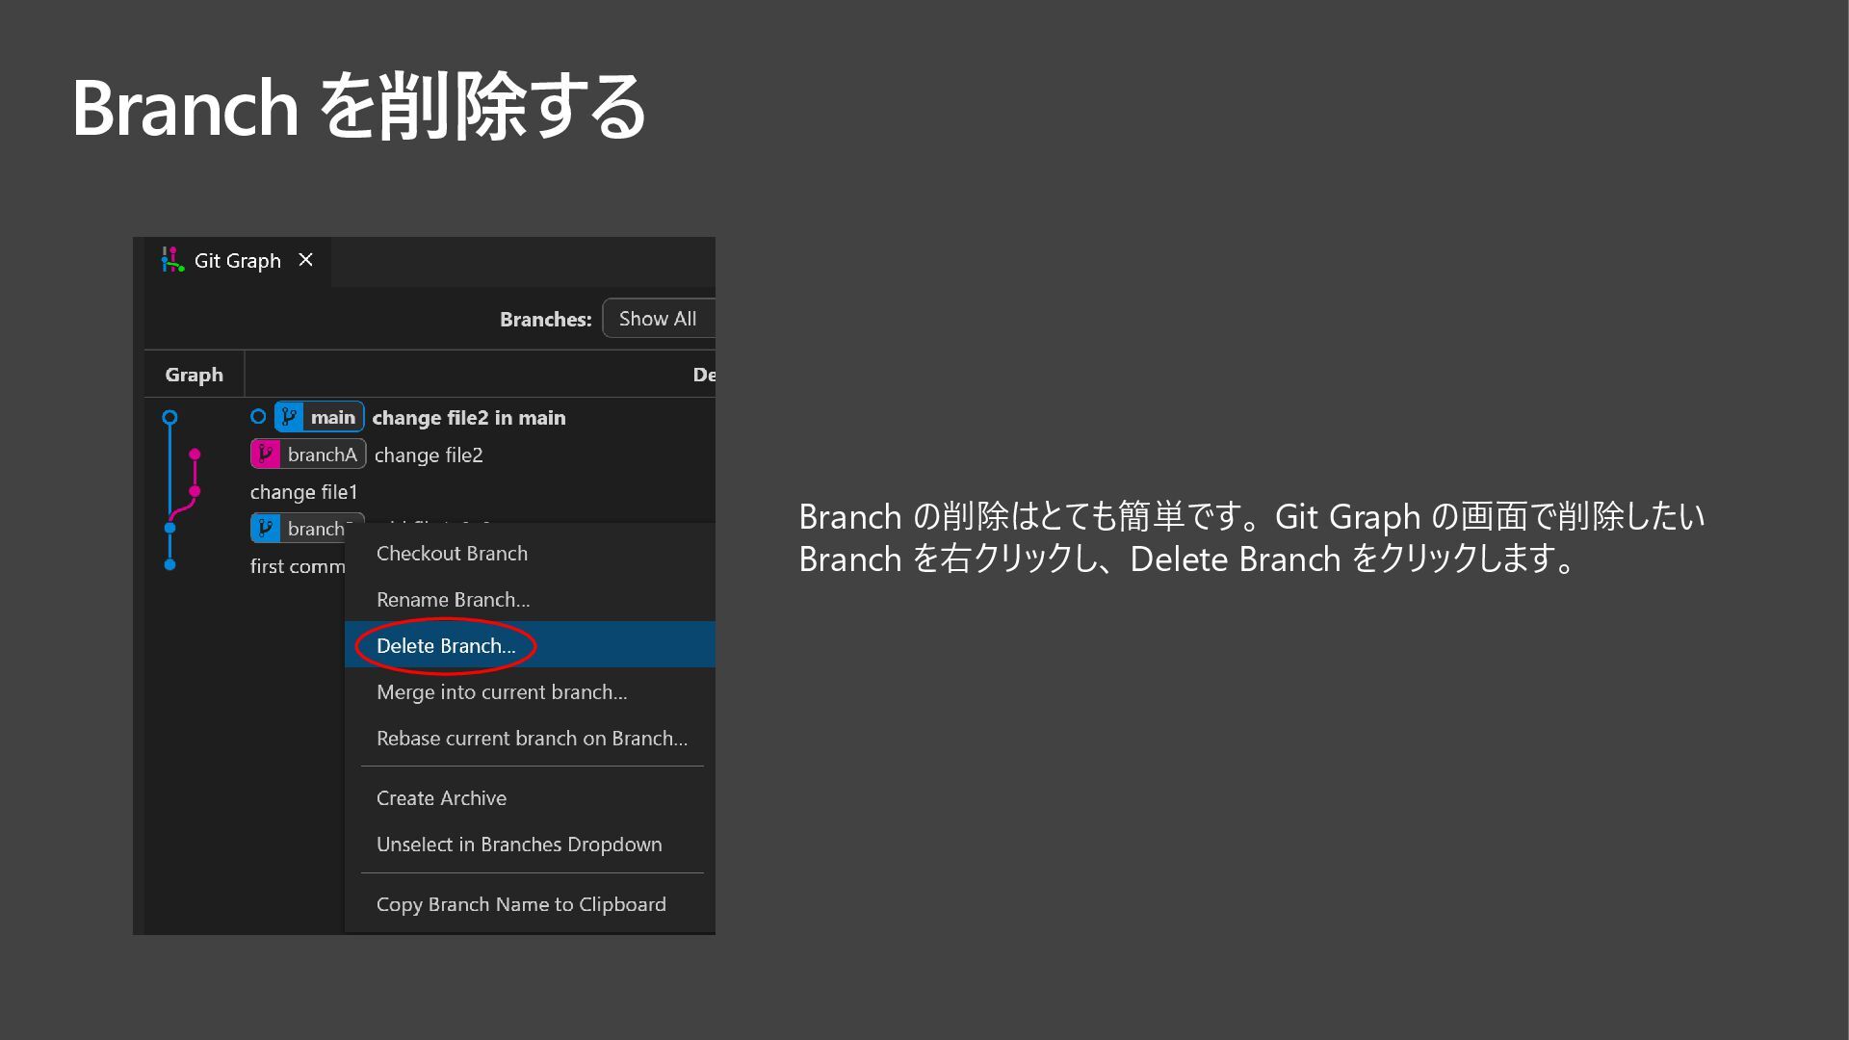Viewport: 1849px width, 1040px height.
Task: Click Create Archive menu entry
Action: (x=441, y=798)
